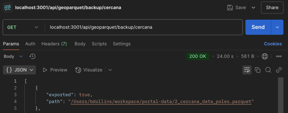Open the Cookies link
Image resolution: width=288 pixels, height=113 pixels.
click(x=273, y=44)
